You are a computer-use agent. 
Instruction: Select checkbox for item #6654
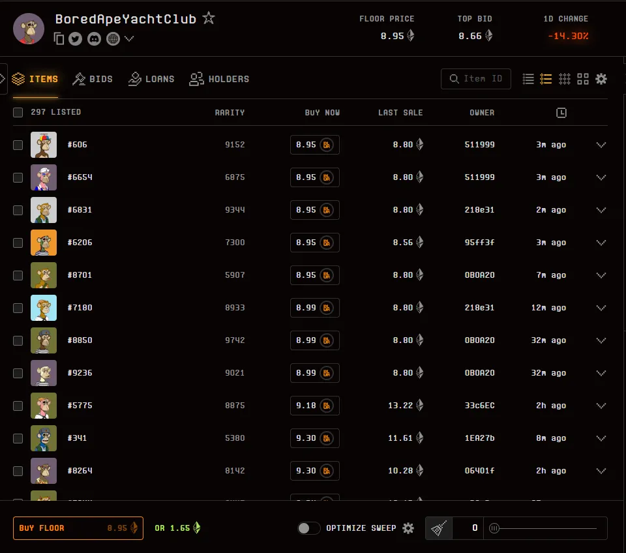pos(18,177)
